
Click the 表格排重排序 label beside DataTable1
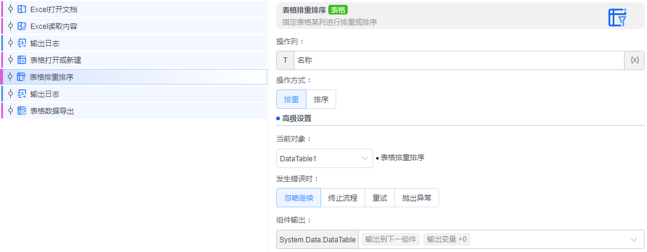[402, 158]
